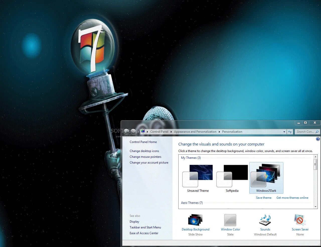Click the Save theme link
The image size is (321, 247).
point(264,198)
